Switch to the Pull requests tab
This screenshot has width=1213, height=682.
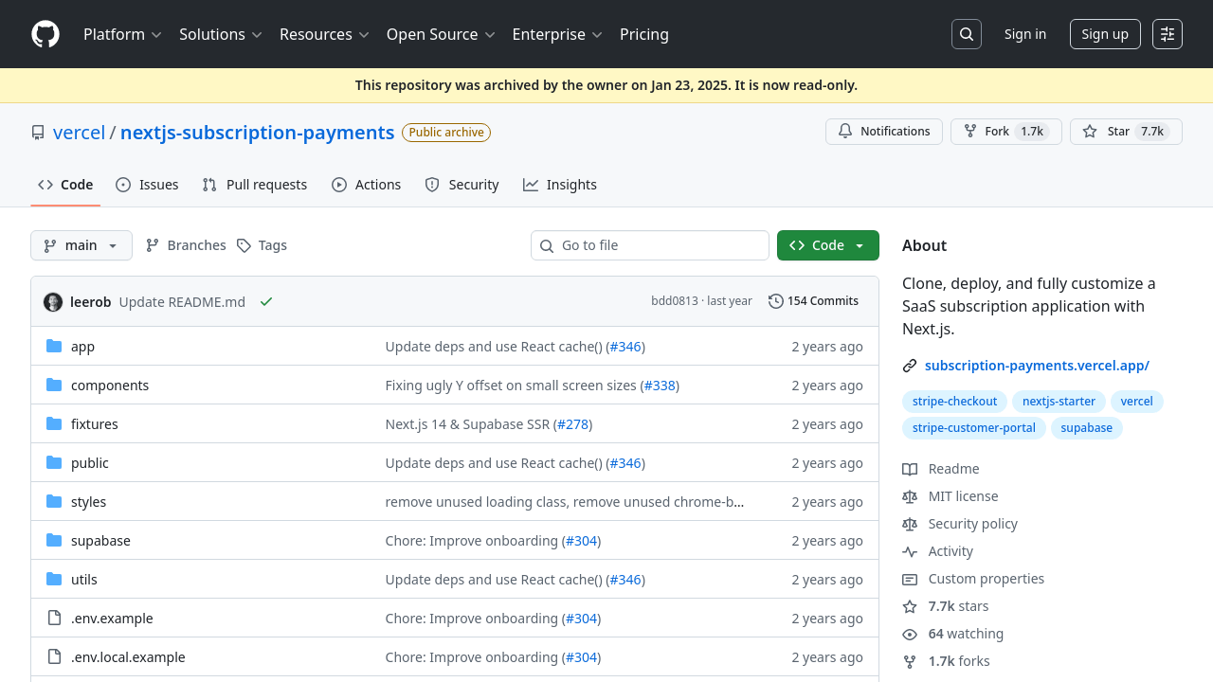[255, 185]
